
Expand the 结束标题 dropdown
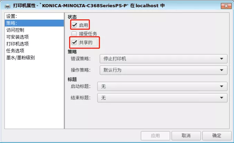click(162, 98)
